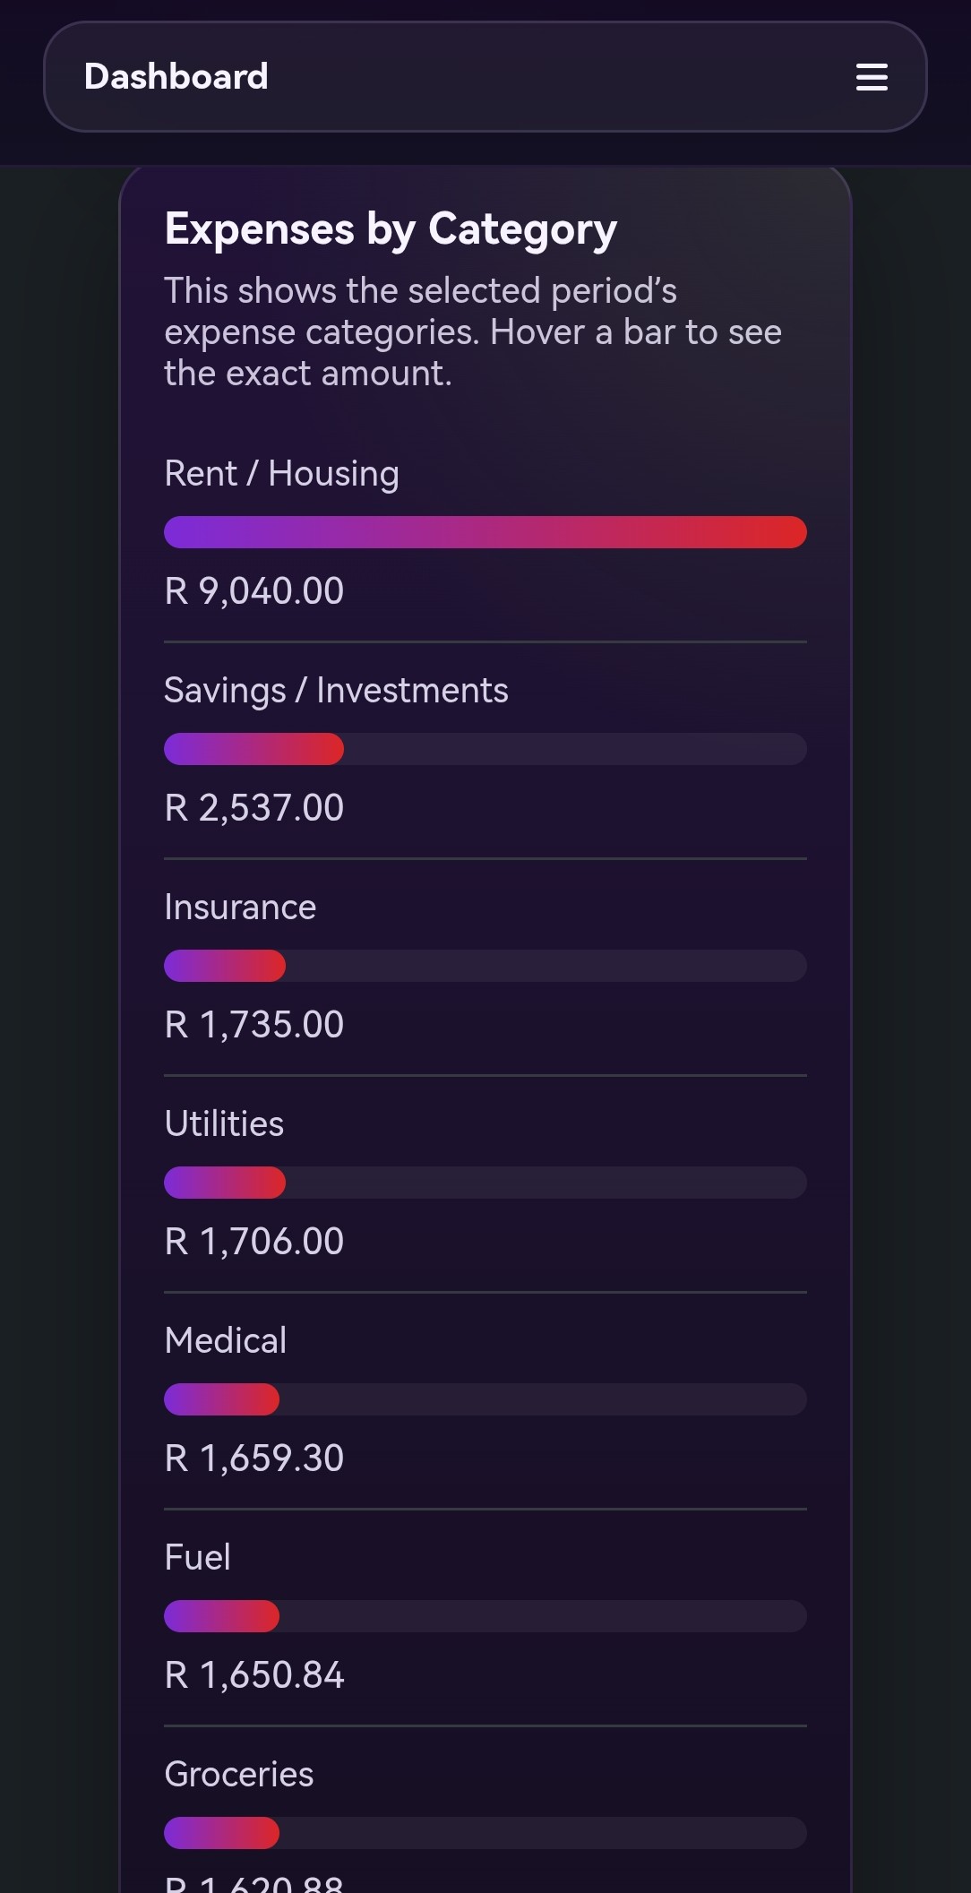The image size is (971, 1893).
Task: Click the R 9,040.00 amount text
Action: coord(253,591)
